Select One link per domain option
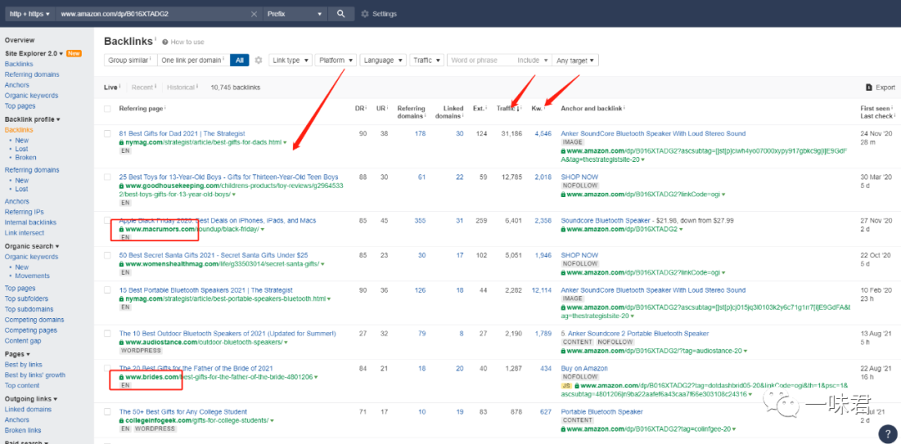This screenshot has height=444, width=901. (x=193, y=60)
